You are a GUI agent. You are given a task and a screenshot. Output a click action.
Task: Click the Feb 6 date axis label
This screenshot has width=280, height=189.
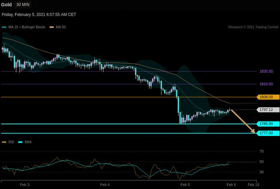click(x=231, y=185)
